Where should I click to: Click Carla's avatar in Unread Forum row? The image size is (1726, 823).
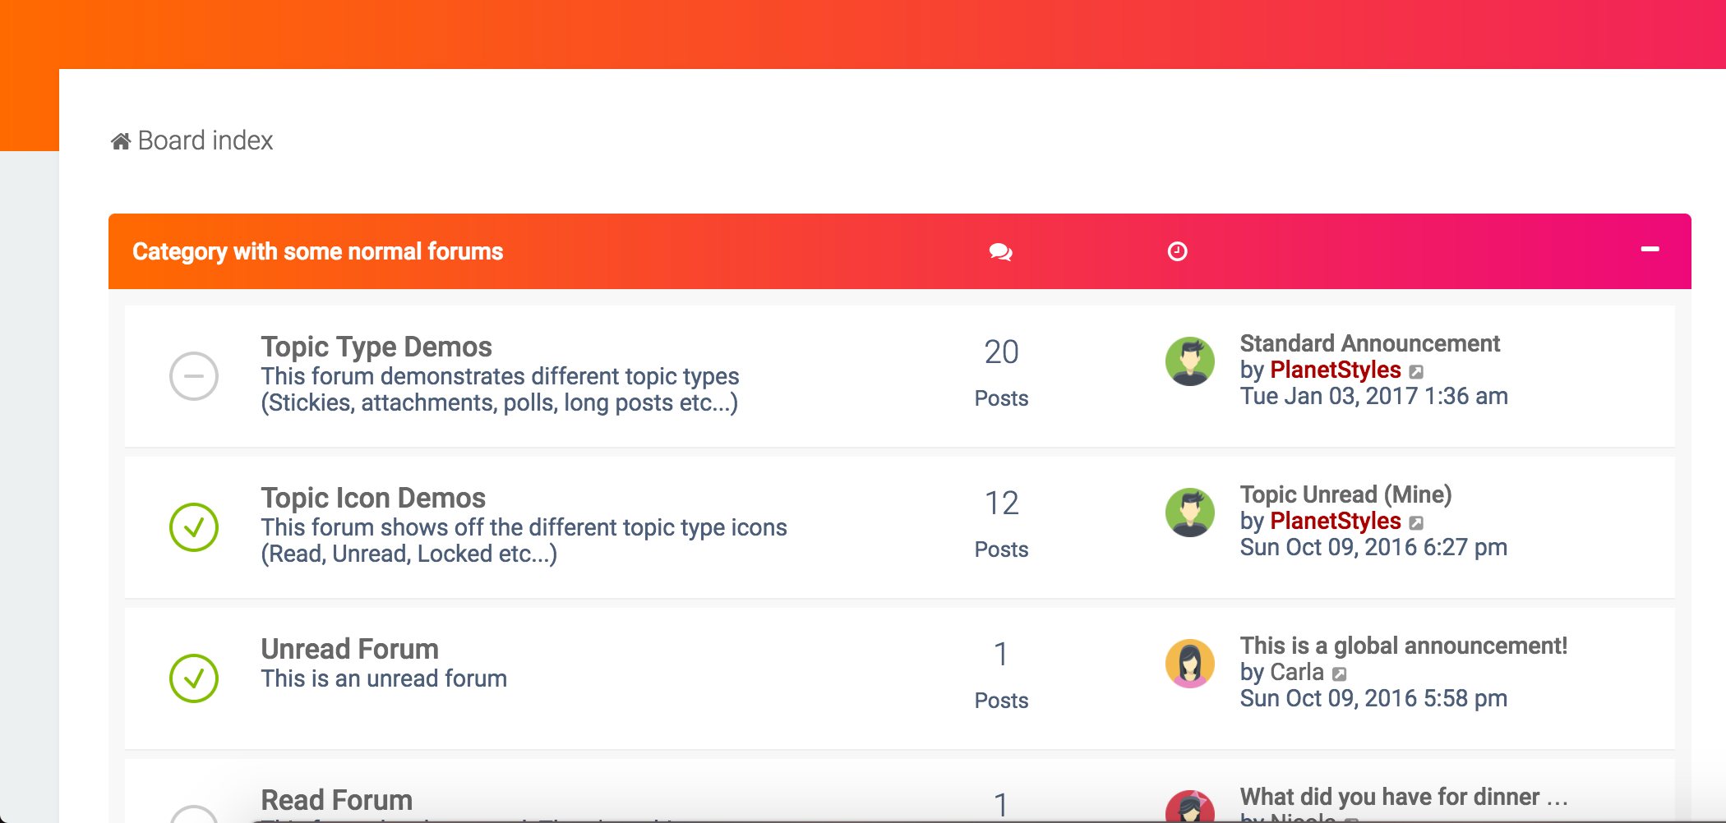(x=1190, y=664)
